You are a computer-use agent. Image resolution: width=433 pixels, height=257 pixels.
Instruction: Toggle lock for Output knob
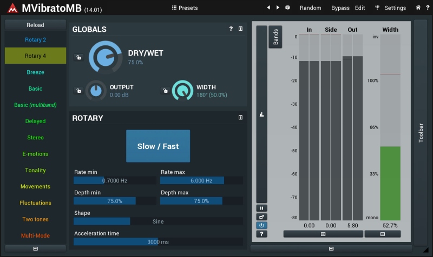(x=78, y=91)
